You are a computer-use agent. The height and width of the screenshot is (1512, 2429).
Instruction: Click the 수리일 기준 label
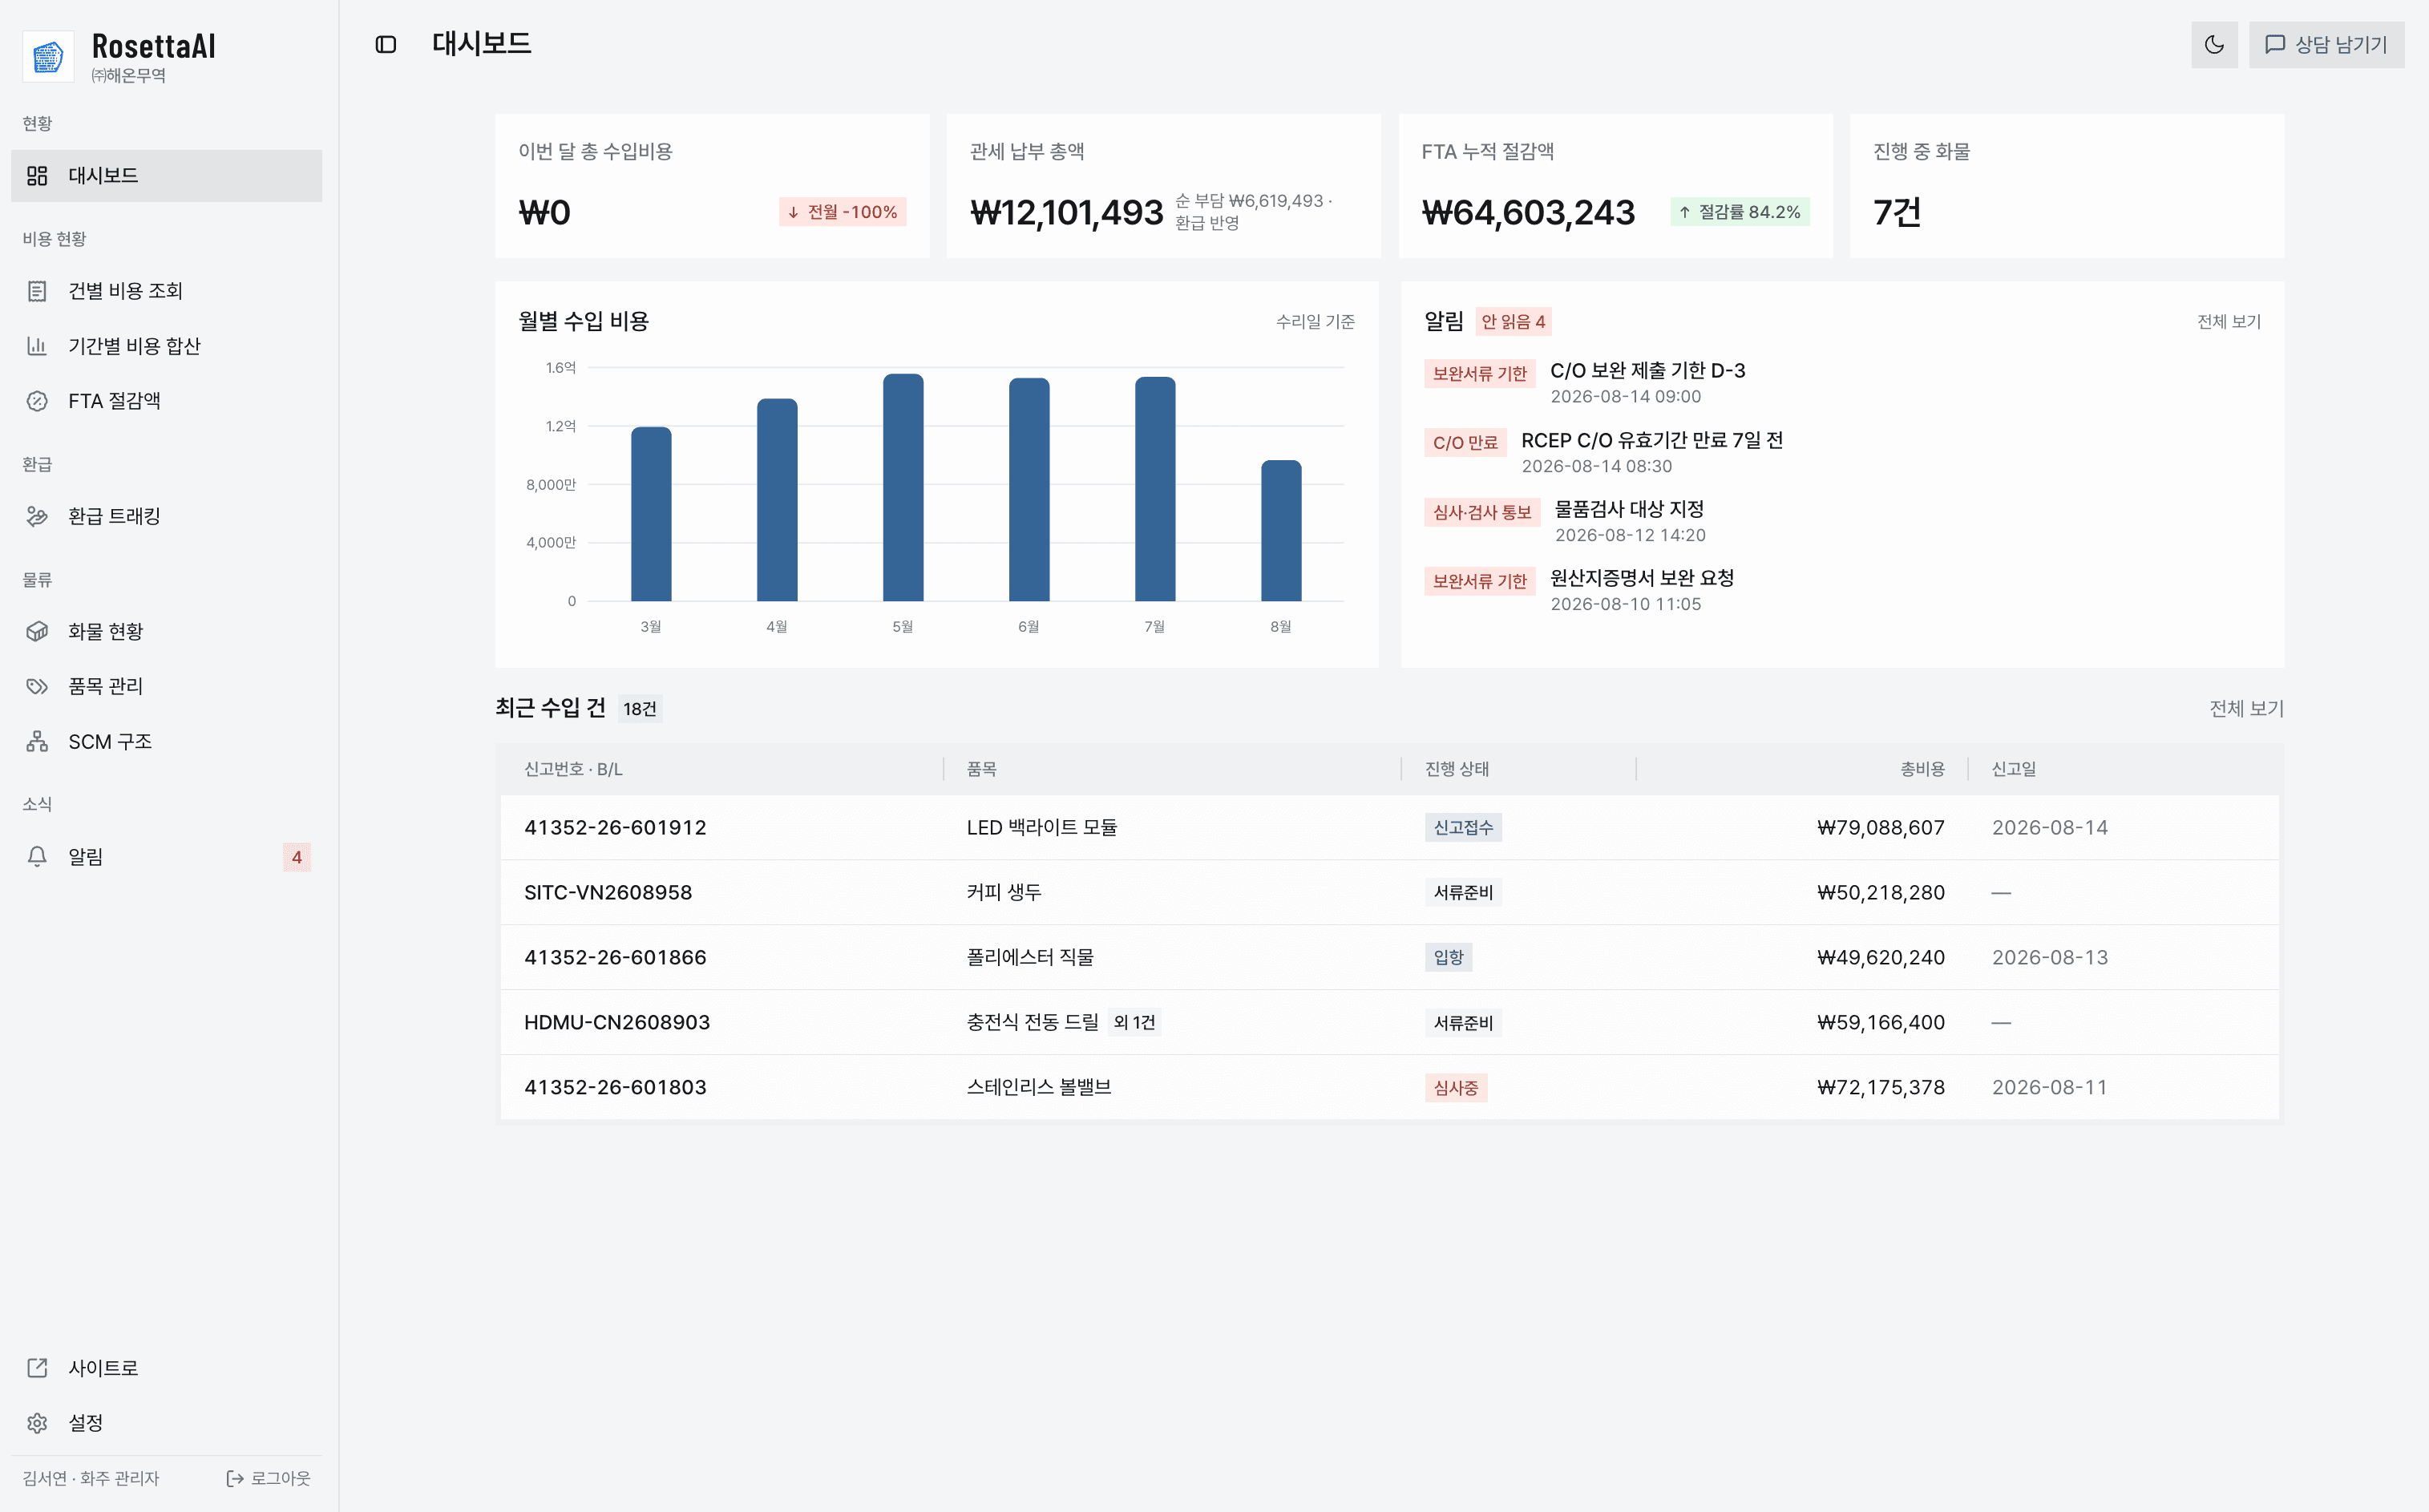(x=1315, y=321)
